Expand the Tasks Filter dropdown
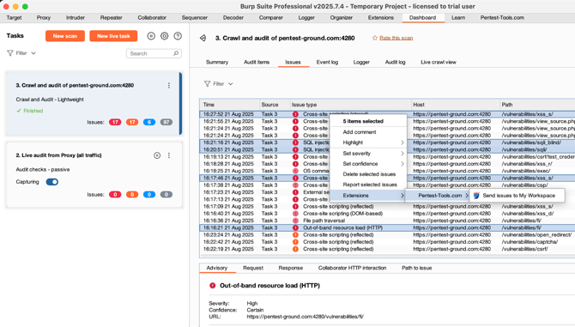 (21, 53)
